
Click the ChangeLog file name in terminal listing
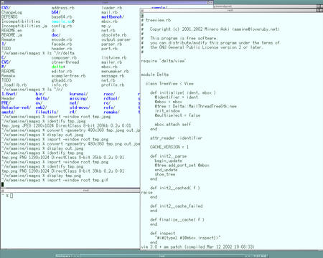[11, 12]
